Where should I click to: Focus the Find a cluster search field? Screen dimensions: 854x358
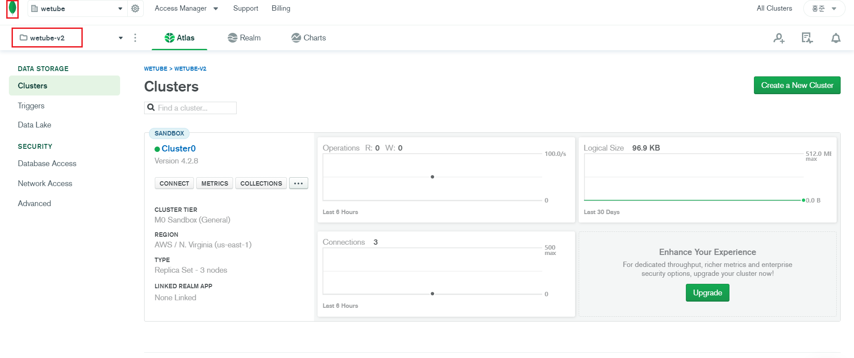(x=190, y=108)
